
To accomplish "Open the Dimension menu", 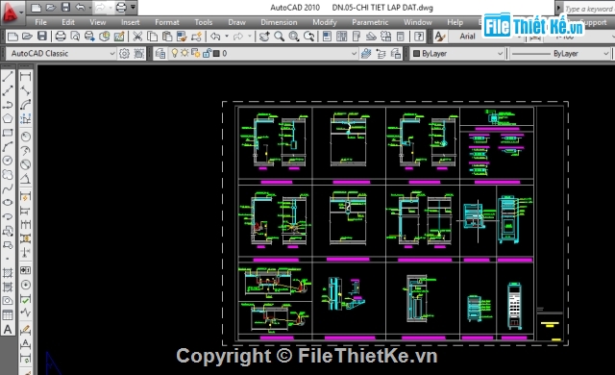I will coord(279,22).
